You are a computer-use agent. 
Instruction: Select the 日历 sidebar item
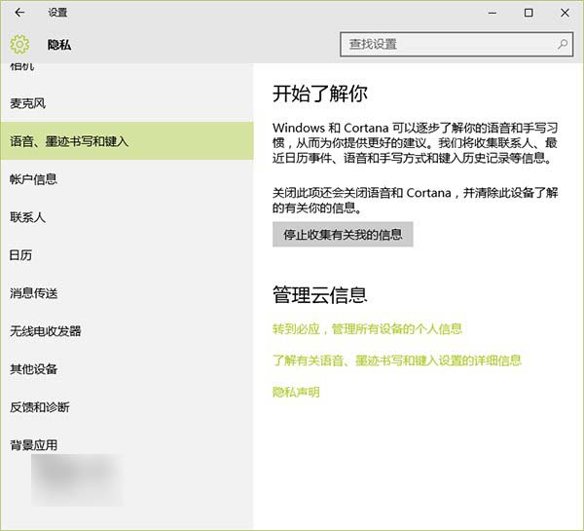(x=21, y=255)
